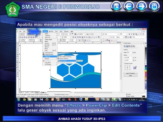The width and height of the screenshot is (163, 122).
Task: Open Google Chrome from the taskbar
Action: 24,100
